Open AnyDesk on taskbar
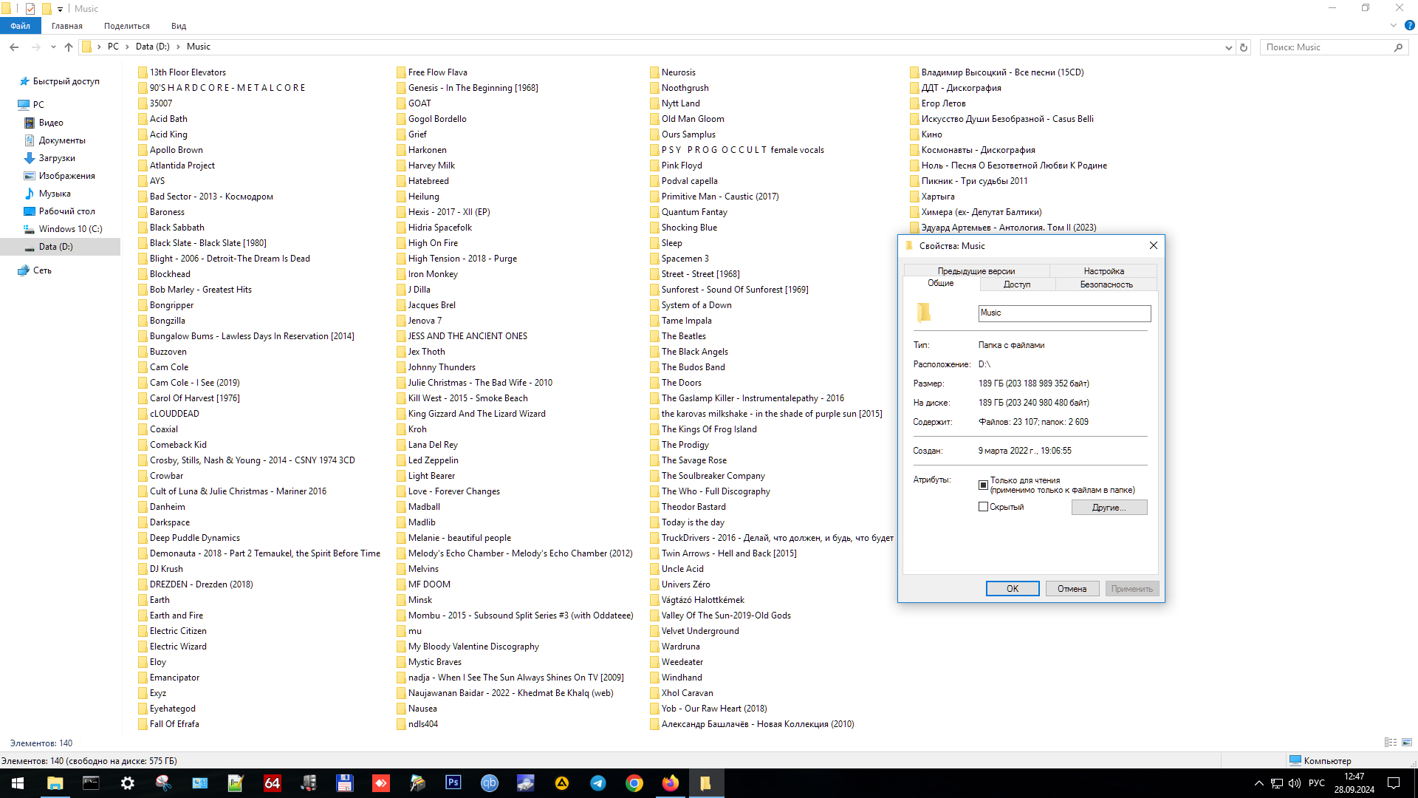Screen dimensions: 1418x798 point(381,783)
